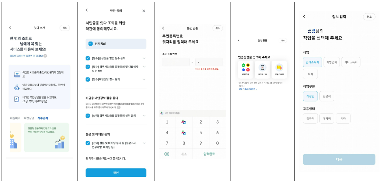Viewport: 385px width, 181px height.
Task: Uncheck the 설문 및 마케팅 동의 checkbox
Action: point(87,143)
